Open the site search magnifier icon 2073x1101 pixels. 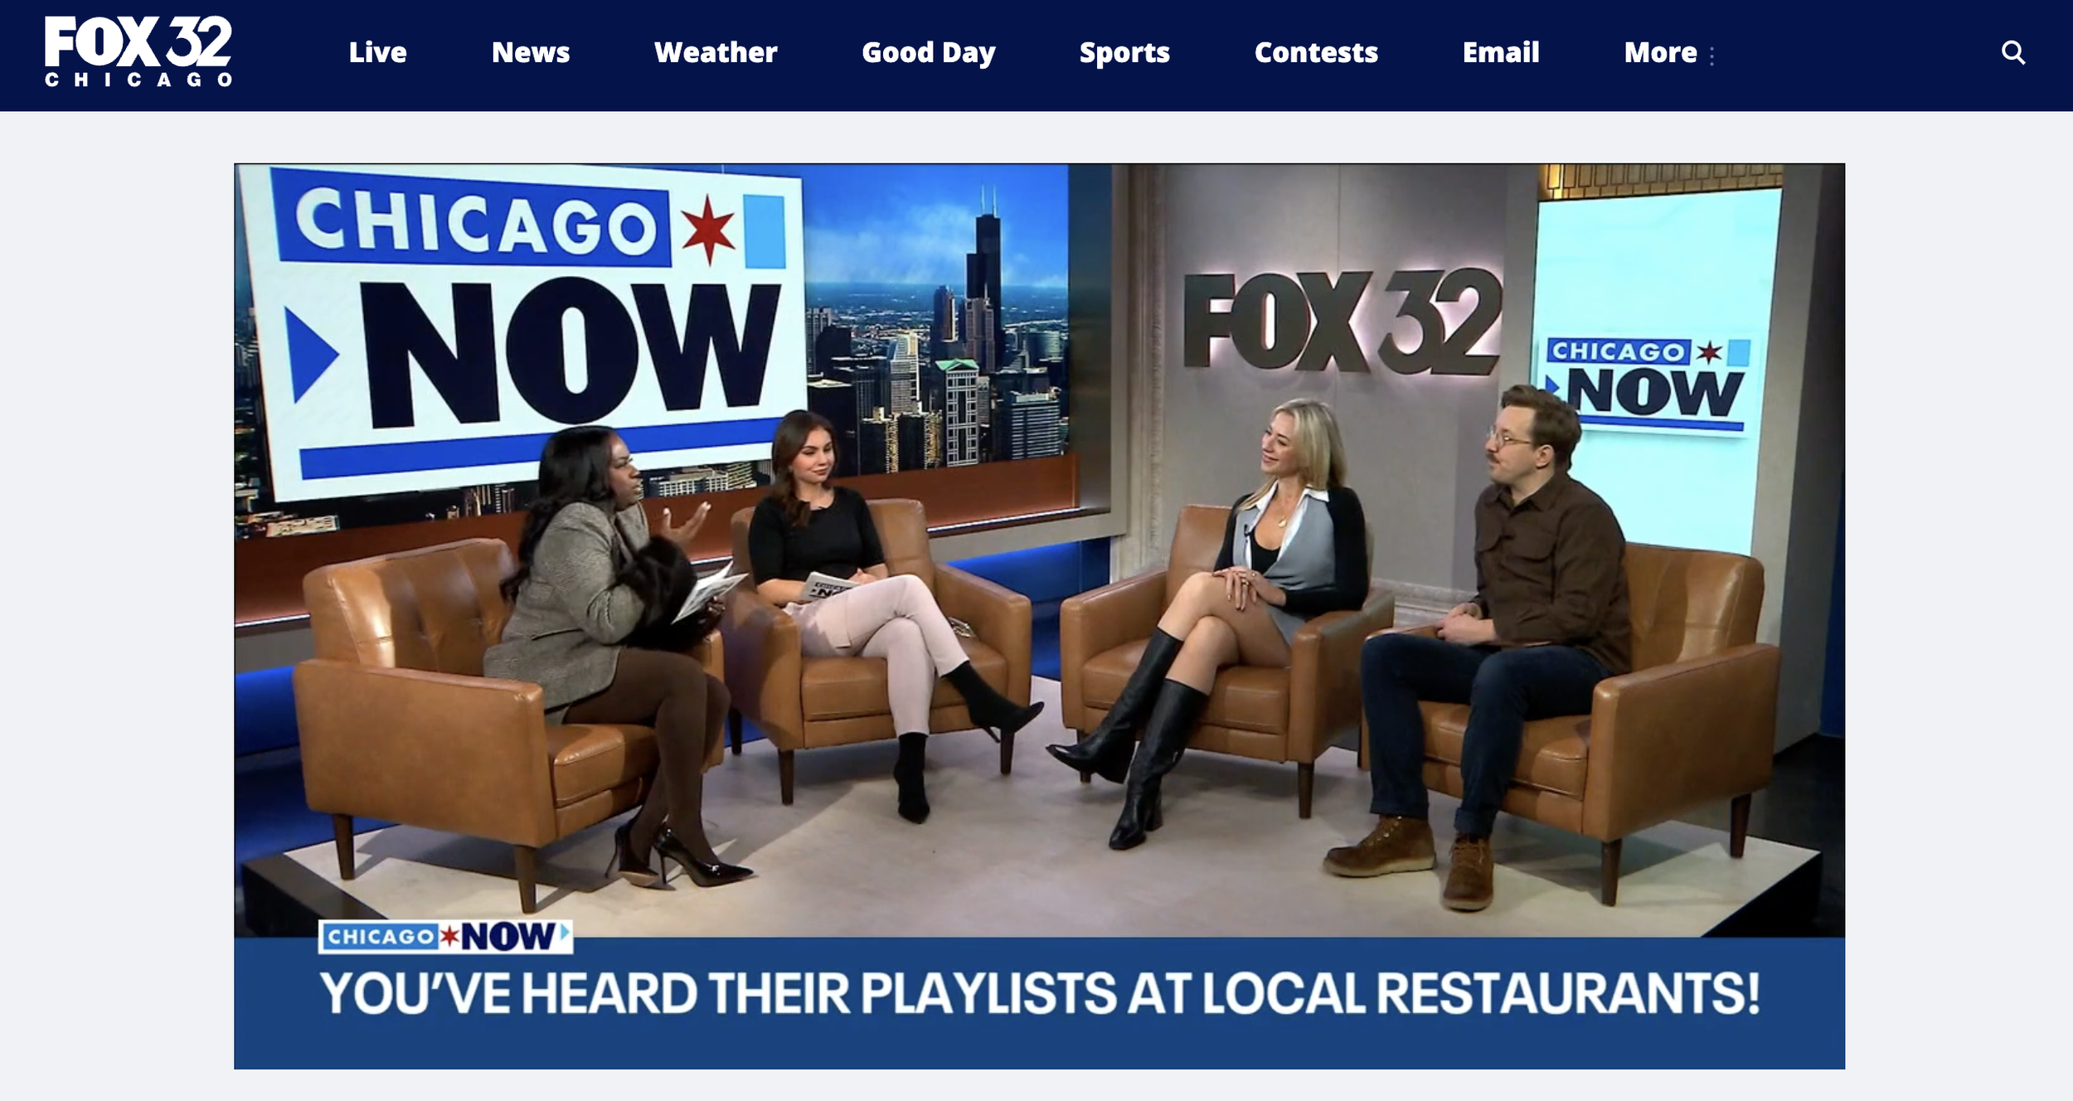click(x=2013, y=53)
